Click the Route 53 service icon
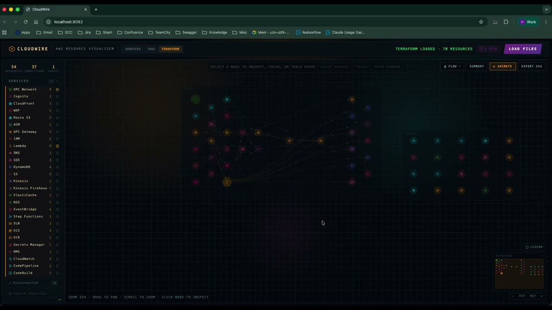552x310 pixels. (10, 118)
